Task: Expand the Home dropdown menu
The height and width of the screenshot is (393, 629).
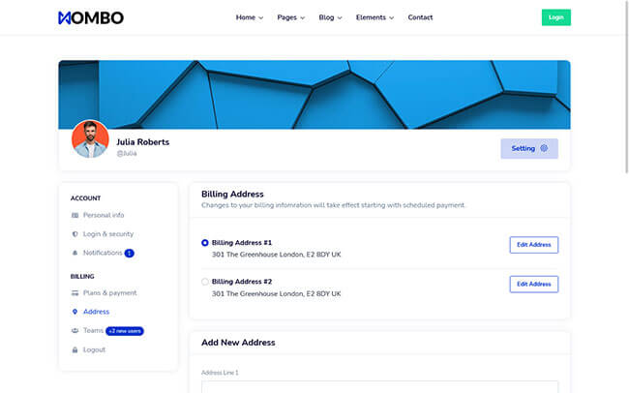Action: [x=249, y=17]
